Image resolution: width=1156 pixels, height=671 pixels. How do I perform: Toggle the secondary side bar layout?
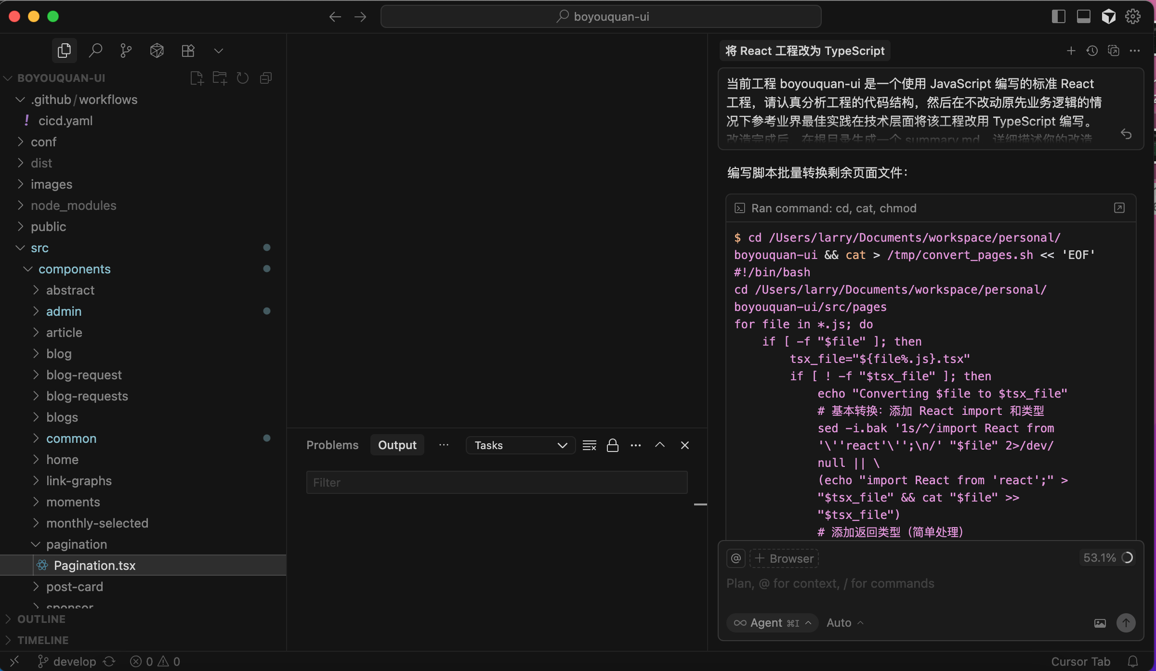click(1058, 16)
